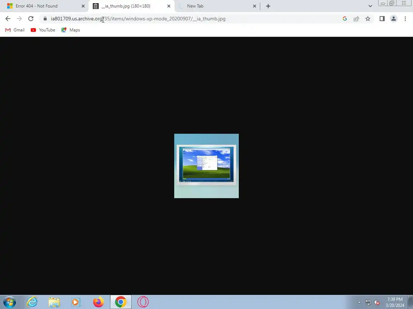Minimize the Chrome window
This screenshot has height=309, width=413.
pos(383,3)
